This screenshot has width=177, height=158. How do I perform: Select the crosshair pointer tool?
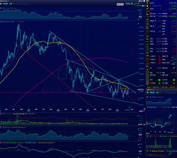[147, 3]
